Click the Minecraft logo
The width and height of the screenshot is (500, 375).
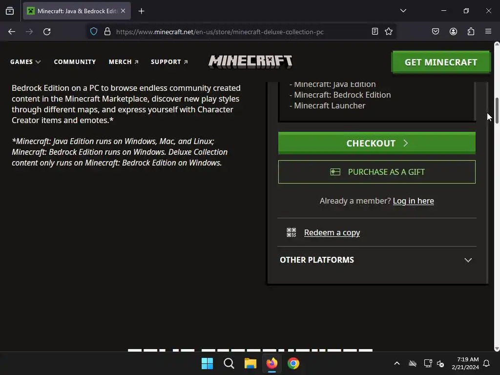[250, 62]
